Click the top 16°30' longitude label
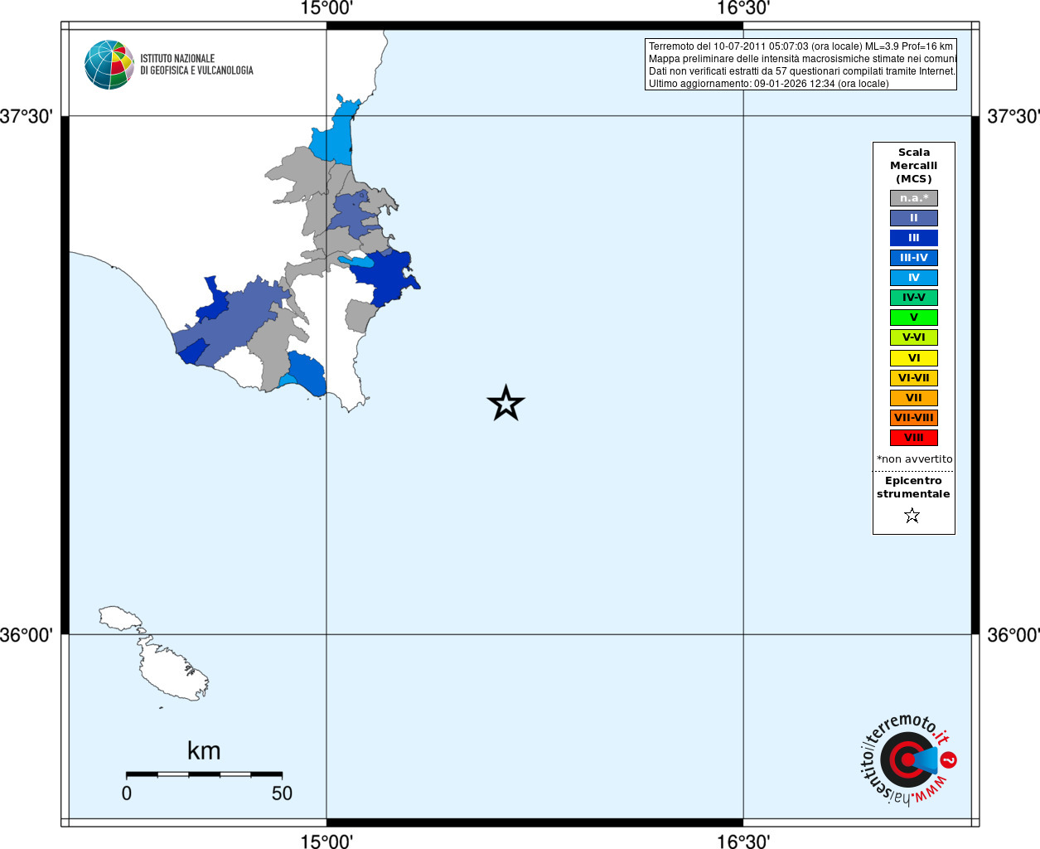Viewport: 1040px width, 849px height. click(x=743, y=9)
